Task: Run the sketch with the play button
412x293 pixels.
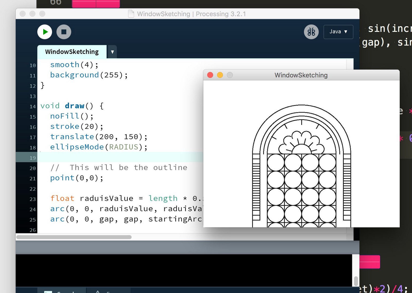Action: click(45, 32)
